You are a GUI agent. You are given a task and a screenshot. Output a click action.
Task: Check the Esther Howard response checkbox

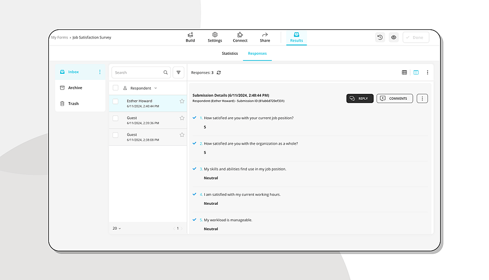click(115, 101)
